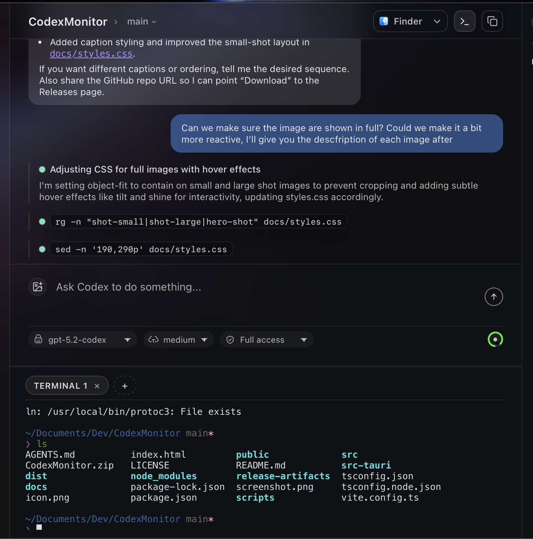Click CodexMonitor in the breadcrumb header
The height and width of the screenshot is (539, 533).
(67, 21)
